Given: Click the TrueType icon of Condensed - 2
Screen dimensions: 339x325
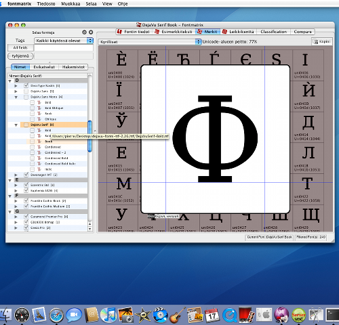Looking at the screenshot, I should tap(39, 152).
